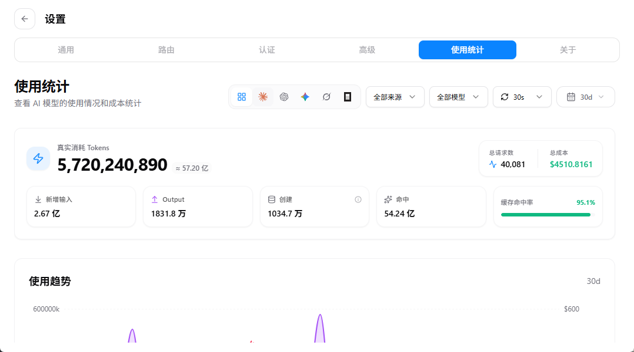
Task: Open the 高级 tab
Action: [367, 50]
